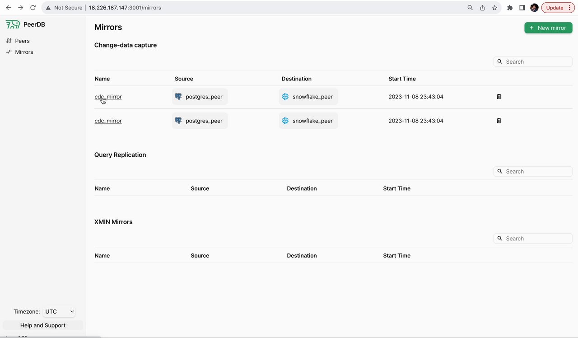Open Help and Support
This screenshot has height=338, width=578.
coord(43,325)
